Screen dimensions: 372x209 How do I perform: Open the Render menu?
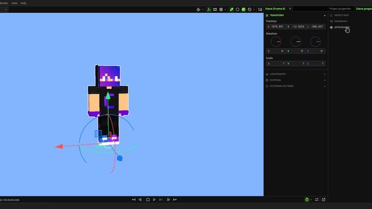4,3
